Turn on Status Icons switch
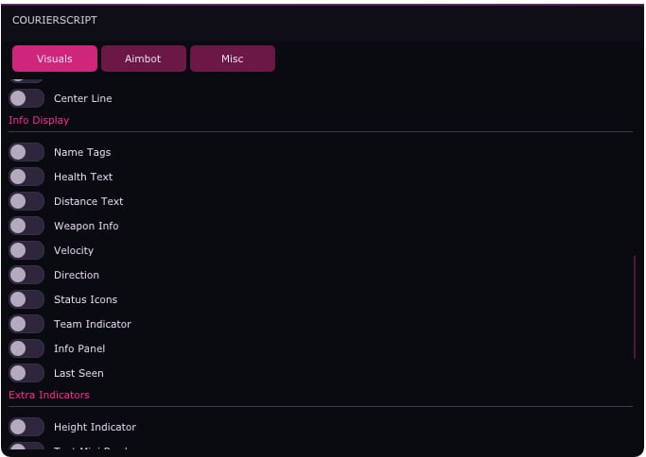 [26, 299]
